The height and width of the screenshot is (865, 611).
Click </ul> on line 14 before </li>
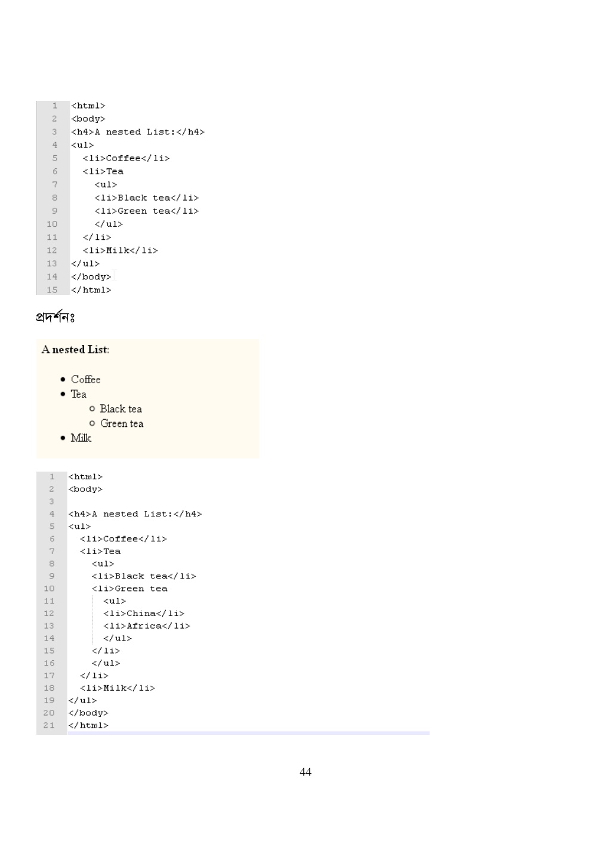[x=118, y=639]
